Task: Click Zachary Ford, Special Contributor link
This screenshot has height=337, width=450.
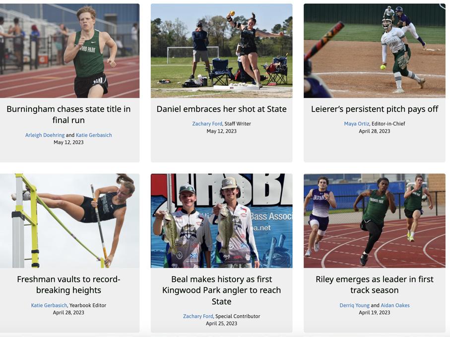Action: pos(198,316)
